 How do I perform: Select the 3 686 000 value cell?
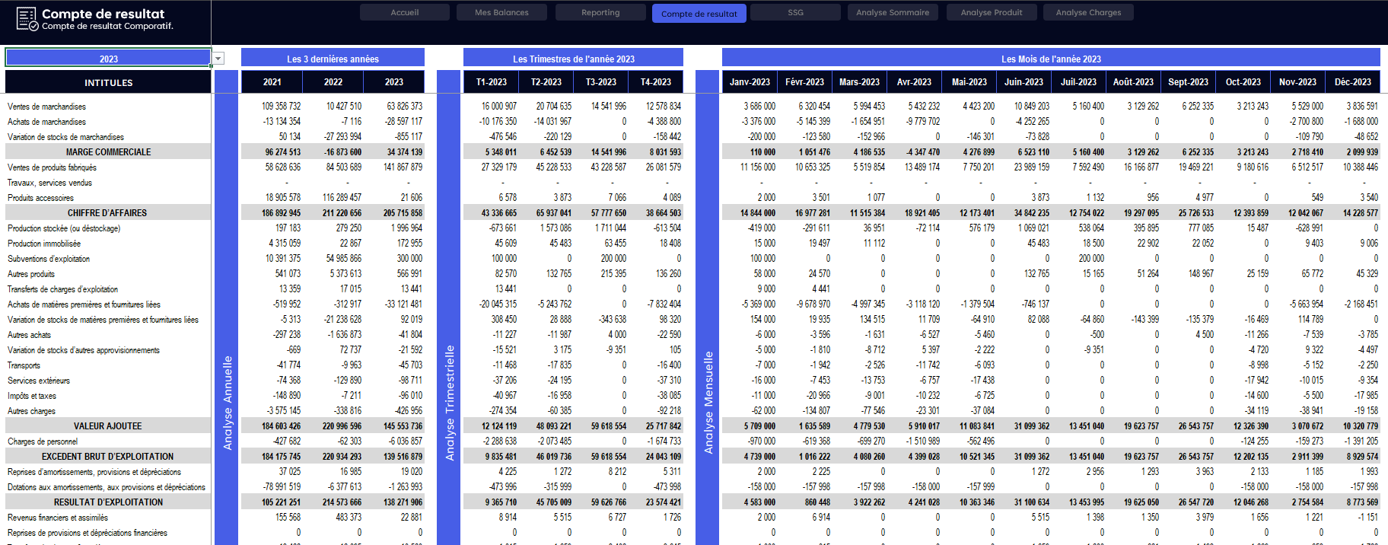pos(759,107)
